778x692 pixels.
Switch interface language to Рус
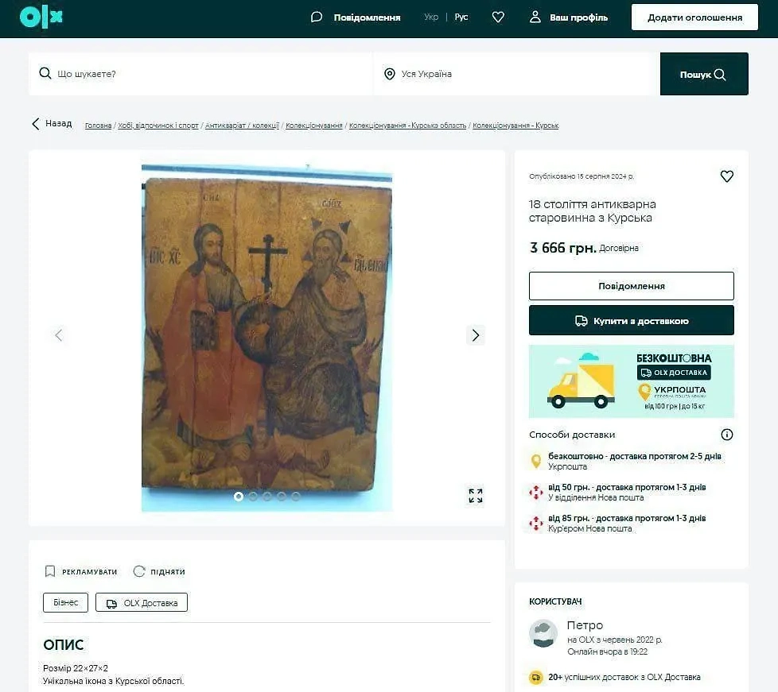coord(461,16)
